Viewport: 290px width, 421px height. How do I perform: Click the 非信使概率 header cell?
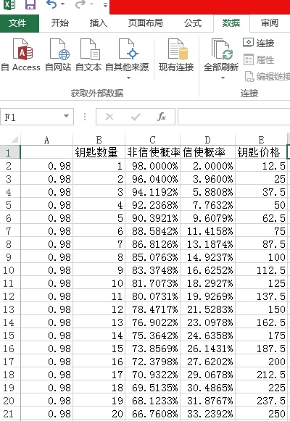[152, 152]
